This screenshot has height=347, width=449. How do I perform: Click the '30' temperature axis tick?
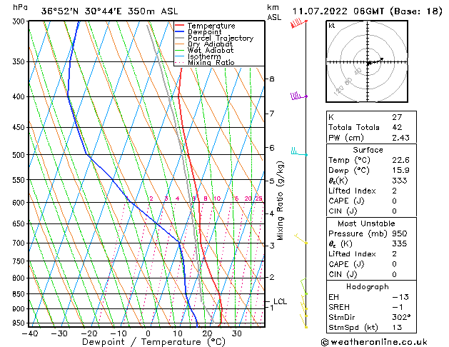(x=236, y=333)
